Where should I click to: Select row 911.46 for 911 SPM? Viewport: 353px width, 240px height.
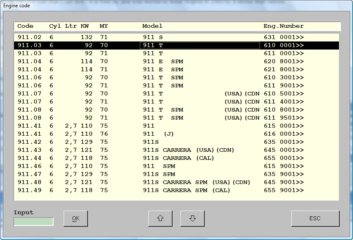pos(176,166)
